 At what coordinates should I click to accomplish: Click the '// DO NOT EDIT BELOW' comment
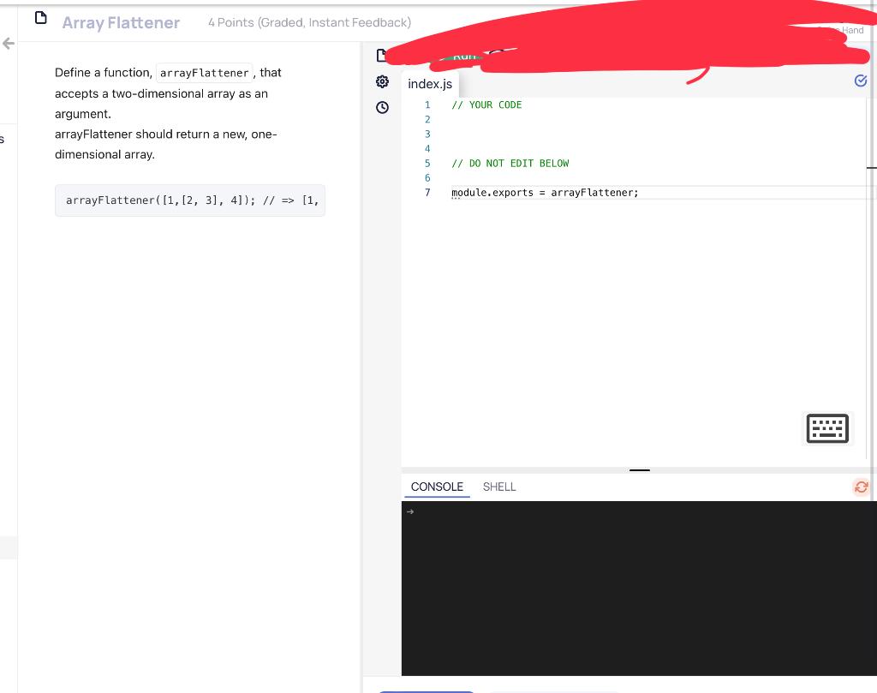point(510,164)
